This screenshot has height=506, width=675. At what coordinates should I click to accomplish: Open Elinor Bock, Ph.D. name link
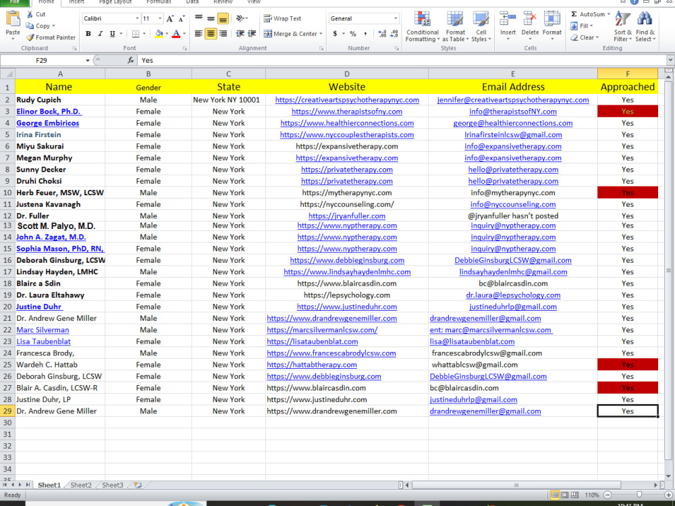coord(49,111)
